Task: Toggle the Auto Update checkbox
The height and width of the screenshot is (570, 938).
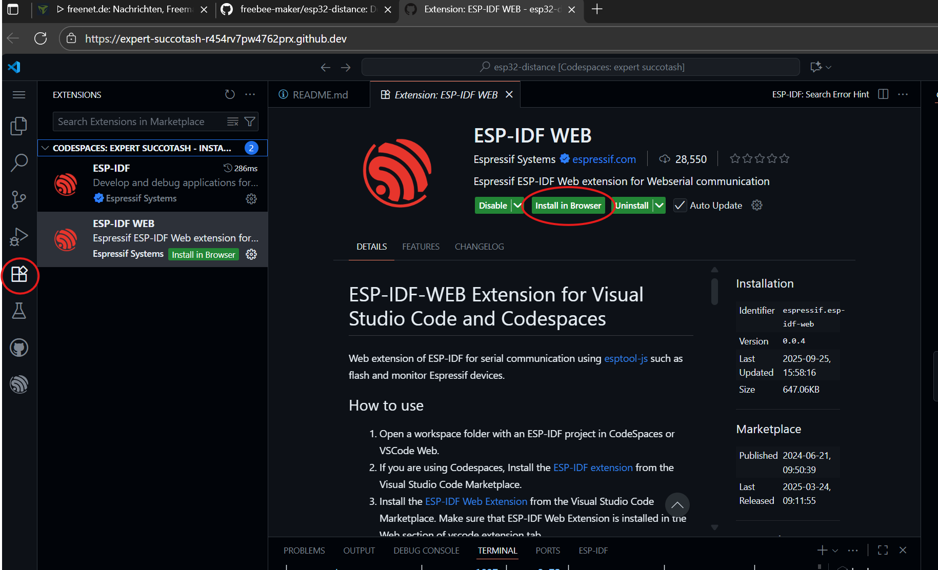Action: tap(680, 206)
